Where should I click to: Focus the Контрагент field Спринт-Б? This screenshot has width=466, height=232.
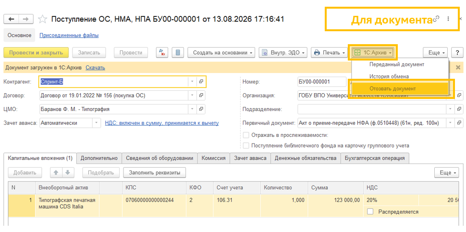[113, 81]
